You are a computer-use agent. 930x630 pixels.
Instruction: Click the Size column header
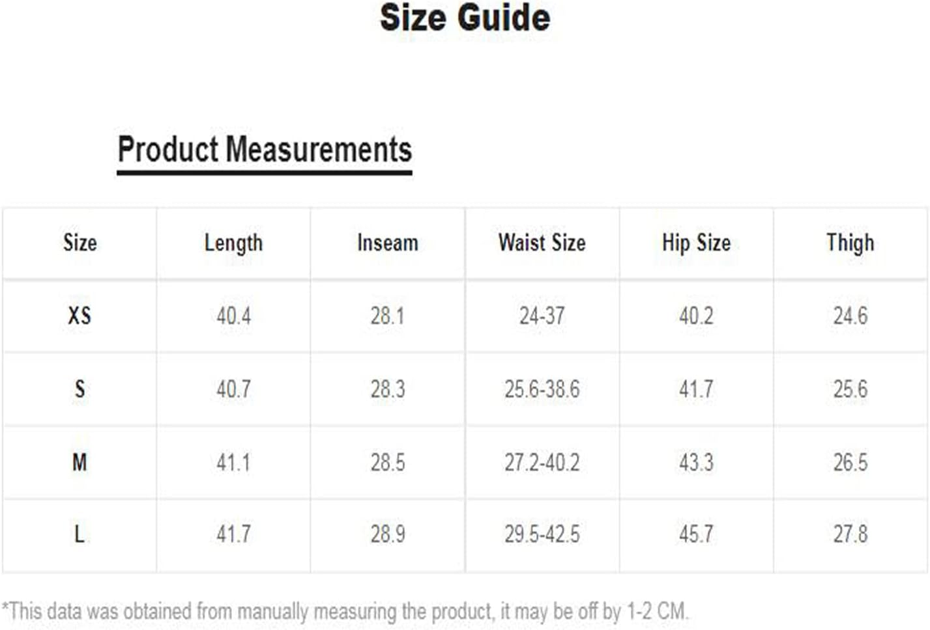click(80, 243)
